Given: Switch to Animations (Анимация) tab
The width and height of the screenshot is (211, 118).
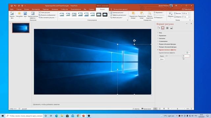Looking at the screenshot, I should (x=55, y=10).
